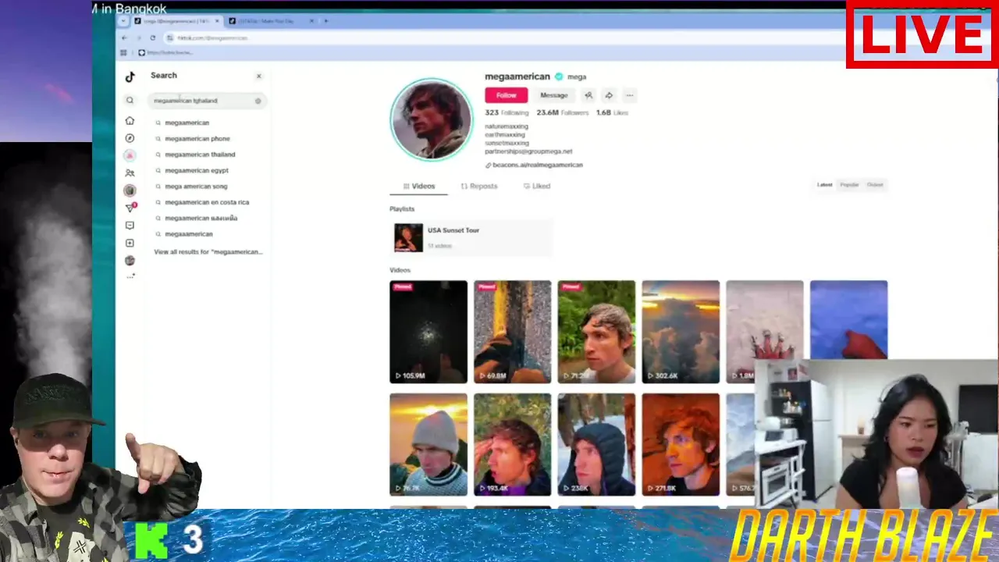The image size is (999, 562).
Task: Select suggestion 'megaamerican thailand'
Action: point(200,155)
